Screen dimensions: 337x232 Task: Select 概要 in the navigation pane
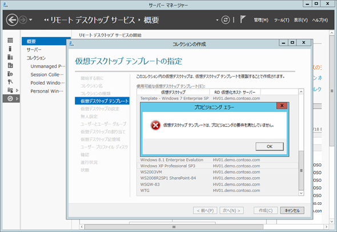pos(44,41)
